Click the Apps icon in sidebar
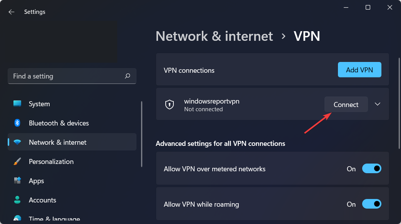The image size is (401, 224). 17,181
